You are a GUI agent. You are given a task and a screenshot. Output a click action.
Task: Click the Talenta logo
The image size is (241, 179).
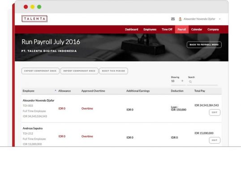tap(34, 19)
